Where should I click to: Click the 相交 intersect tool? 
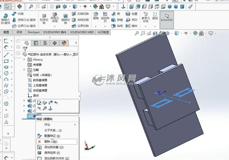[131, 20]
